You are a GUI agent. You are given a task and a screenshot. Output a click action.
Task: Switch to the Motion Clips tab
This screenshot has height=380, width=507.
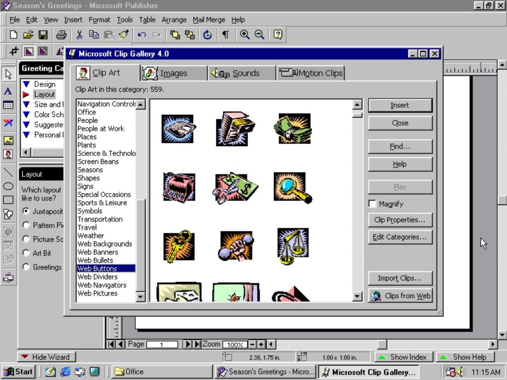click(x=311, y=73)
